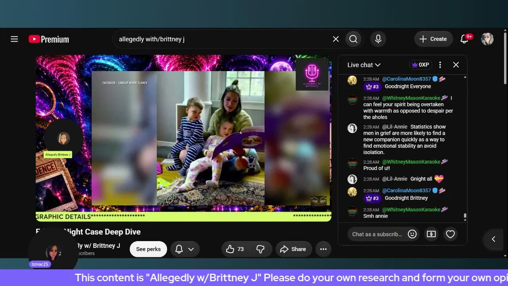Click the magnifier search button
Viewport: 508px width, 286px height.
click(353, 39)
